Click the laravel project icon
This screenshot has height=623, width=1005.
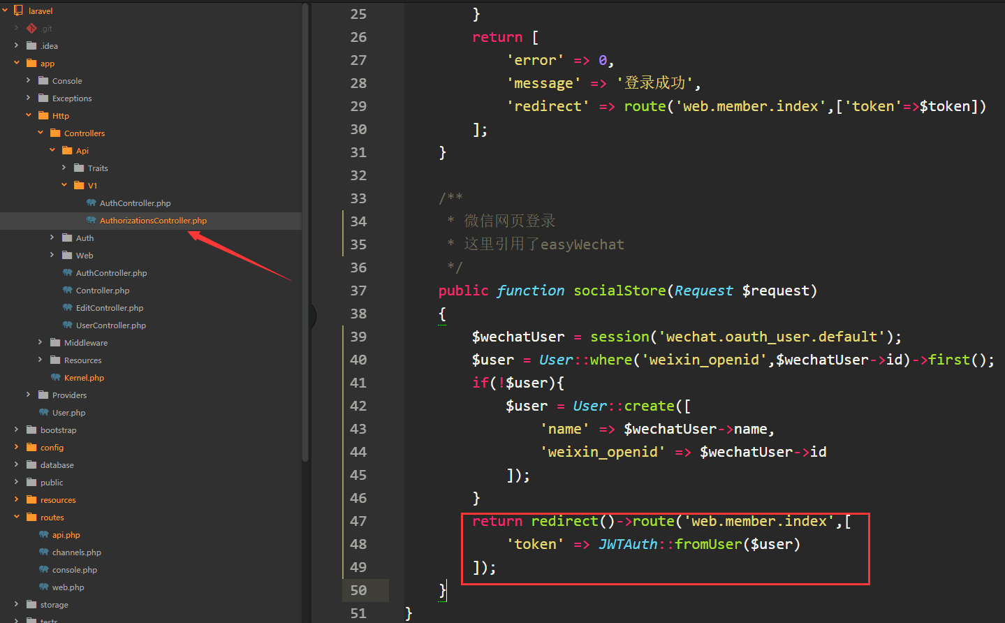point(18,10)
